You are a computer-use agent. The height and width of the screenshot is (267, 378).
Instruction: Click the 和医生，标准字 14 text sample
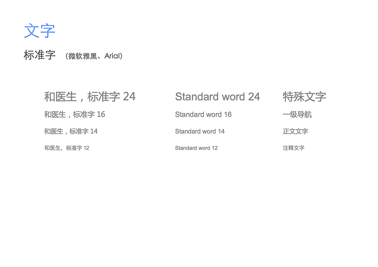71,131
